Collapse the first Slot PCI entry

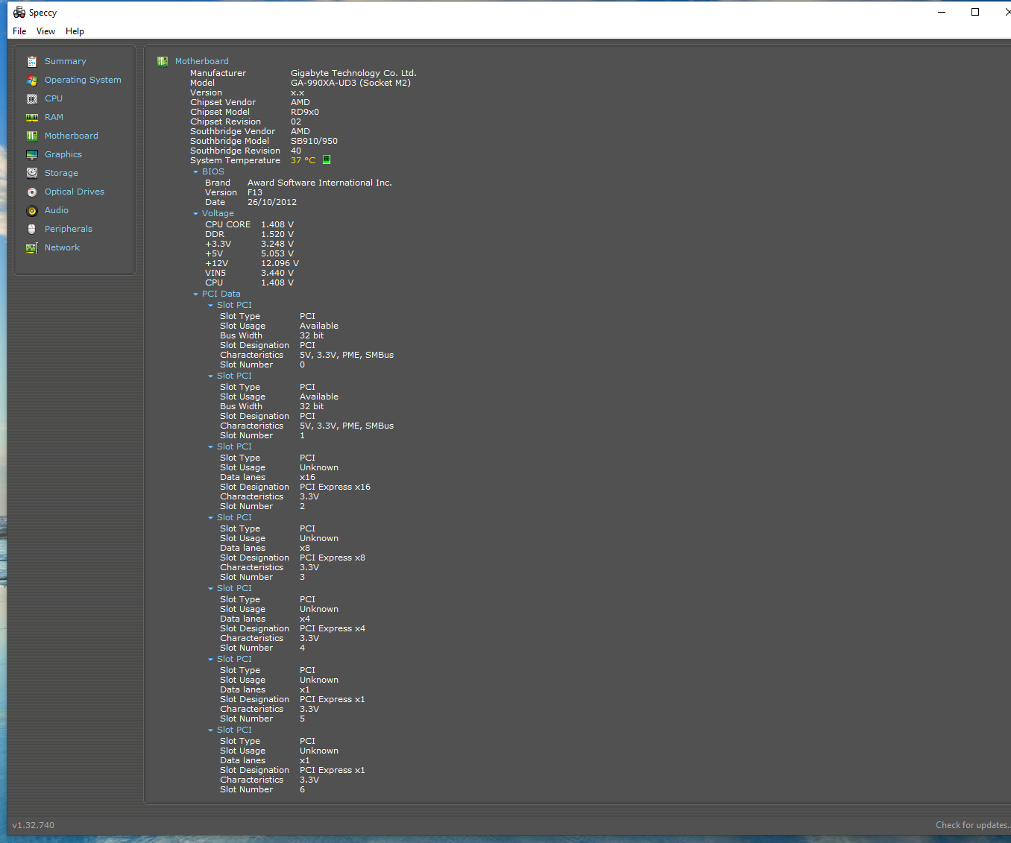coord(211,306)
